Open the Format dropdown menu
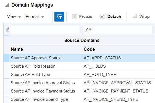 (35, 17)
